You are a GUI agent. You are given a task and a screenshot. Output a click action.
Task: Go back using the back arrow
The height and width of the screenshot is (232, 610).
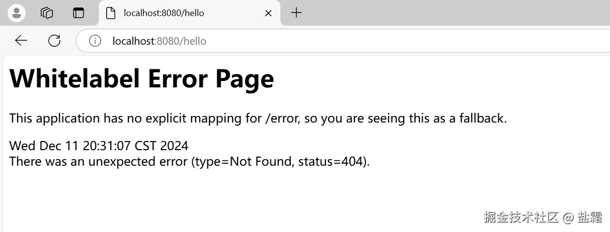[21, 41]
